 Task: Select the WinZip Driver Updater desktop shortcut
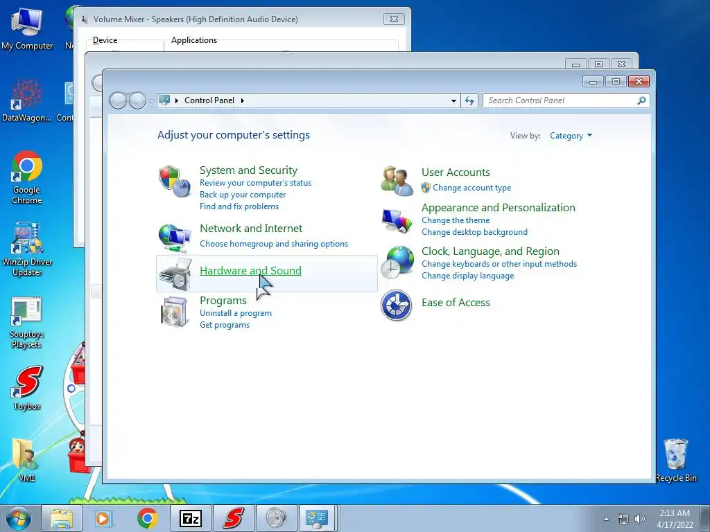(27, 249)
